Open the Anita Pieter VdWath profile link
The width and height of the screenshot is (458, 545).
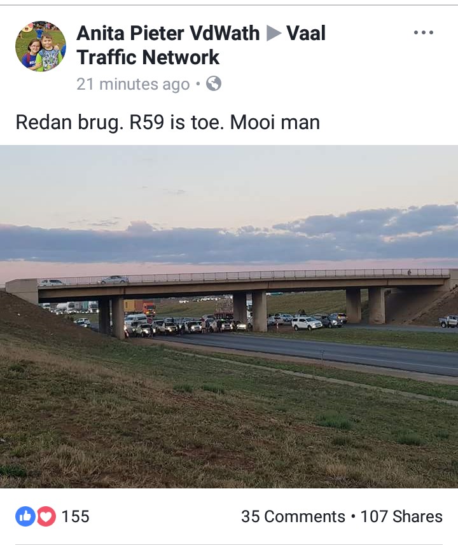click(x=168, y=33)
